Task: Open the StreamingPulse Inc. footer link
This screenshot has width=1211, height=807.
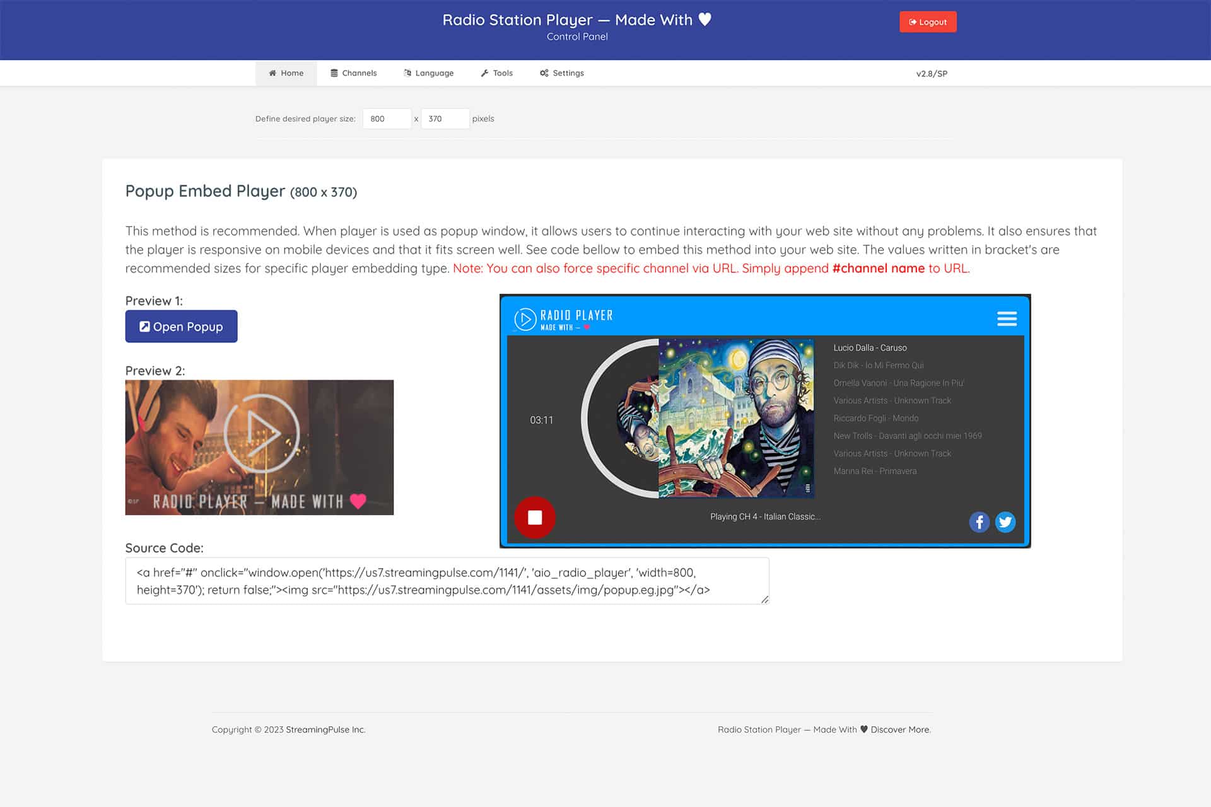Action: (x=325, y=729)
